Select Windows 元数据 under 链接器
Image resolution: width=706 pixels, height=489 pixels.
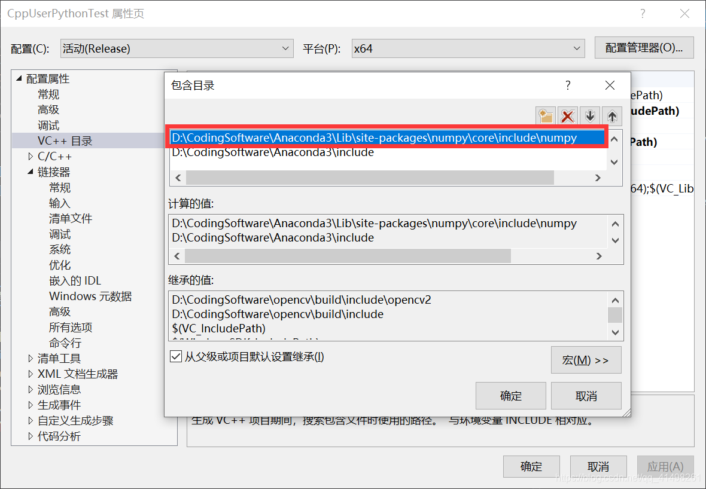[90, 296]
